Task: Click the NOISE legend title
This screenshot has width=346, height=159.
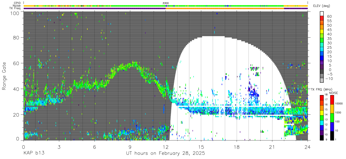Action: [334, 93]
